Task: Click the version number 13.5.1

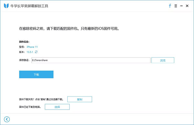Action: (30, 52)
